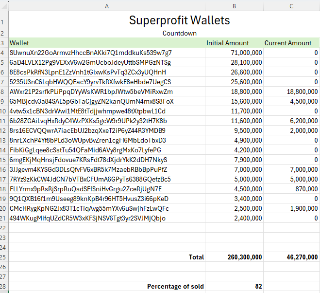Screen dimensions: 320x293
Task: Click wallet cell starting with 6b28ZGAiLvq
Action: [107, 121]
